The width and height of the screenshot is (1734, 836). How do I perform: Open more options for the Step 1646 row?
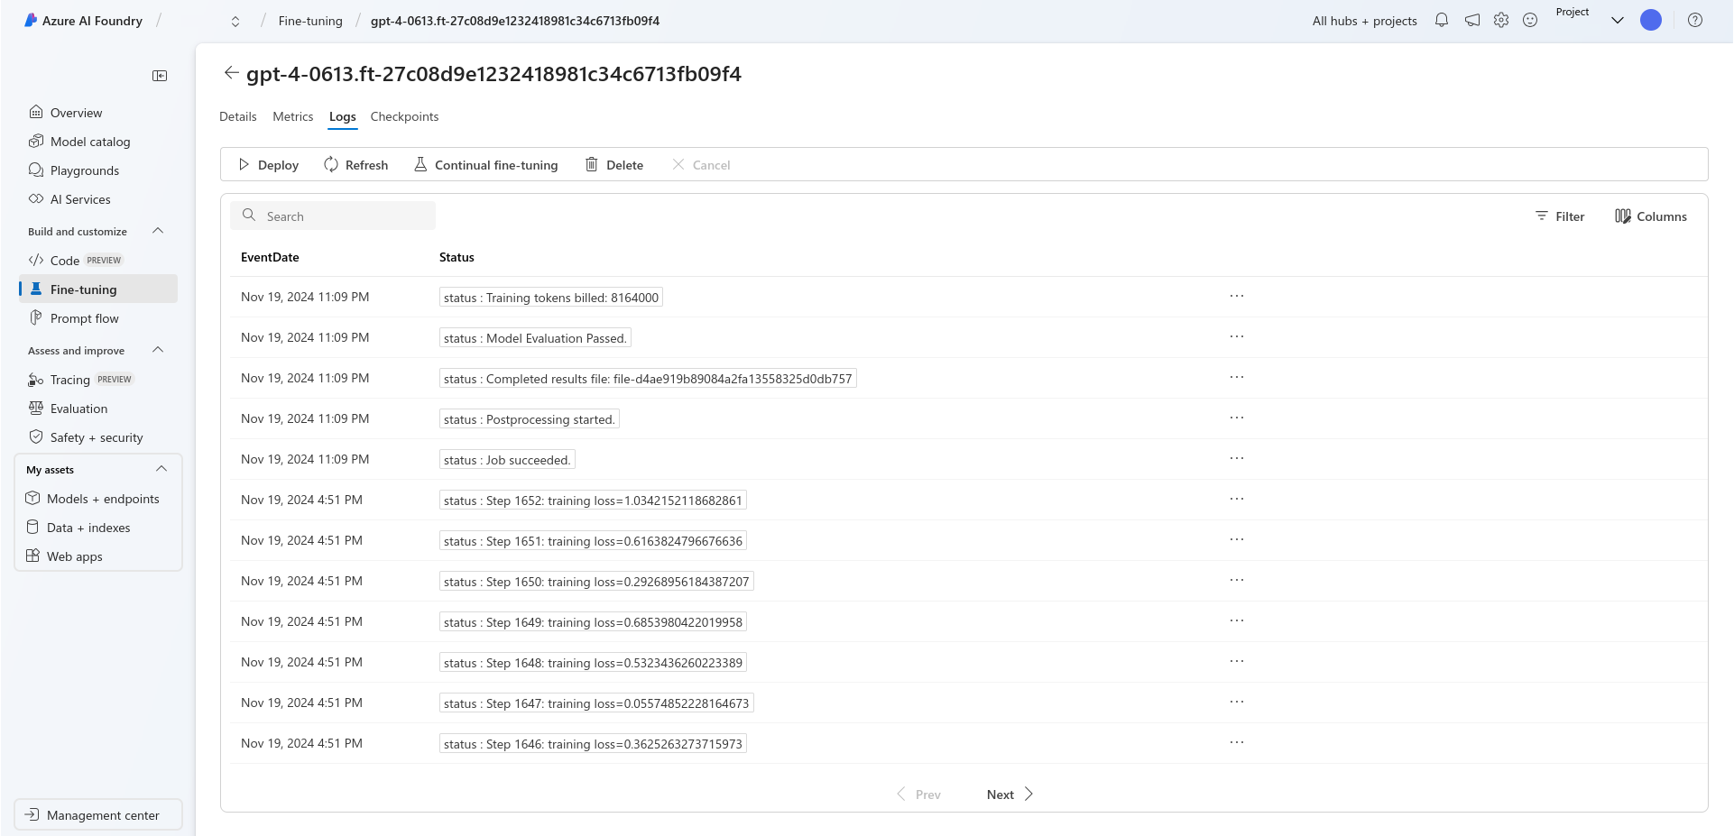[x=1237, y=742]
